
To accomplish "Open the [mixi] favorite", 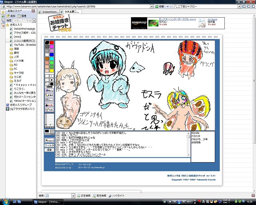I will click(x=16, y=36).
